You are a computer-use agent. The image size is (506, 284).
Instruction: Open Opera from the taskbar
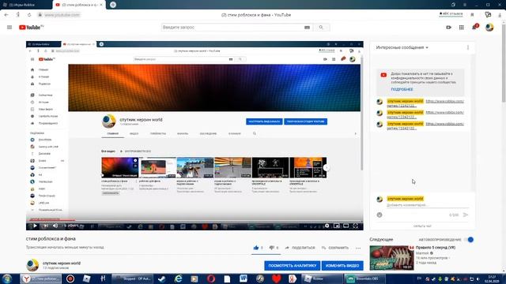pyautogui.click(x=211, y=278)
